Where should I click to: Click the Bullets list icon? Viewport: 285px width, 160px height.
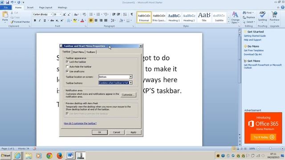pyautogui.click(x=91, y=14)
